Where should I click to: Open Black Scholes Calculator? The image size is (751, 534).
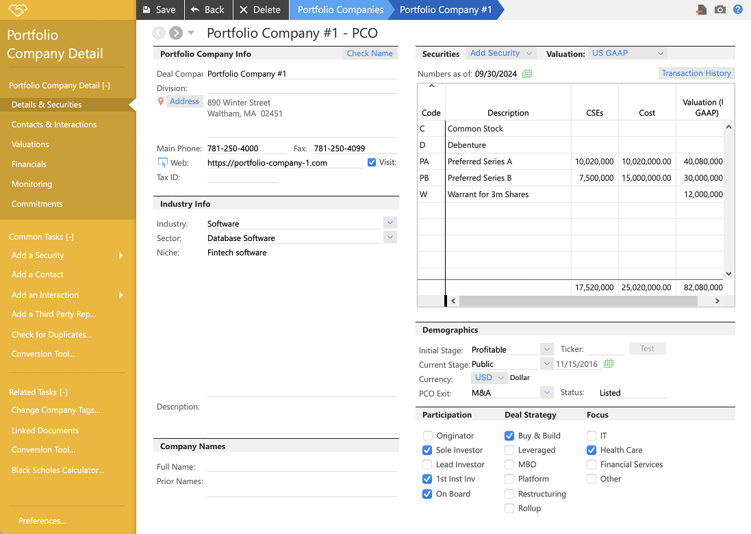(x=58, y=470)
